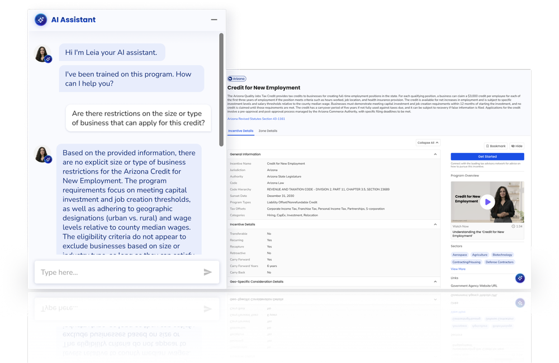Send the chat message with the arrow icon
Viewport: 559px width, 363px height.
click(x=207, y=272)
